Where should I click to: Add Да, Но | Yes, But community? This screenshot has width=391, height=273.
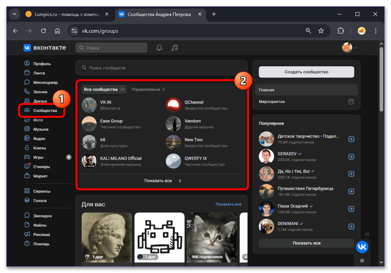click(x=351, y=174)
